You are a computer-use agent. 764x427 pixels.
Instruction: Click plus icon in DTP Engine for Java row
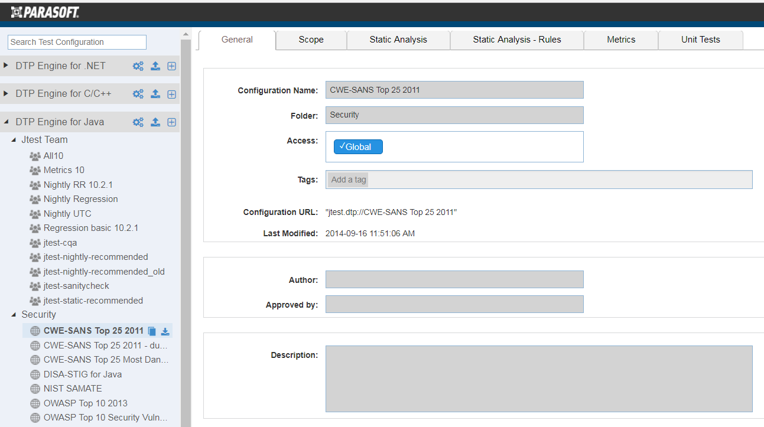pos(171,122)
